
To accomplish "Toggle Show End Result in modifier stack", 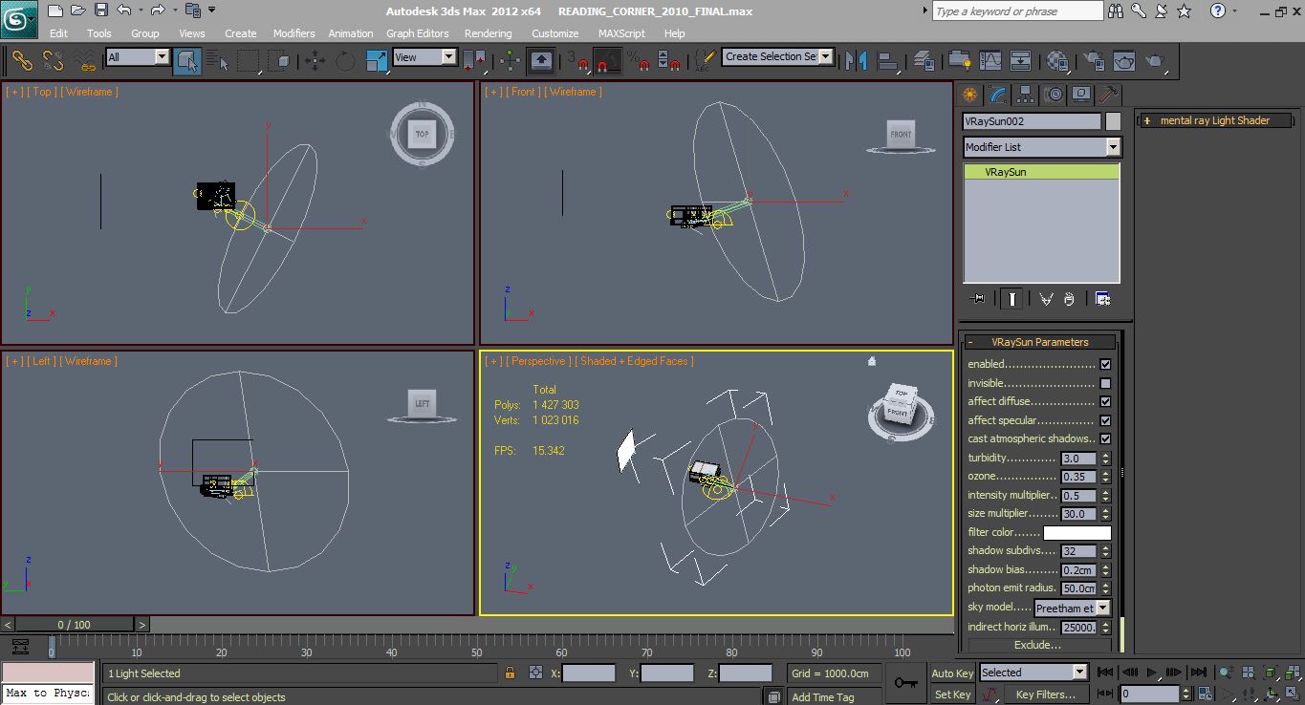I will tap(1011, 299).
